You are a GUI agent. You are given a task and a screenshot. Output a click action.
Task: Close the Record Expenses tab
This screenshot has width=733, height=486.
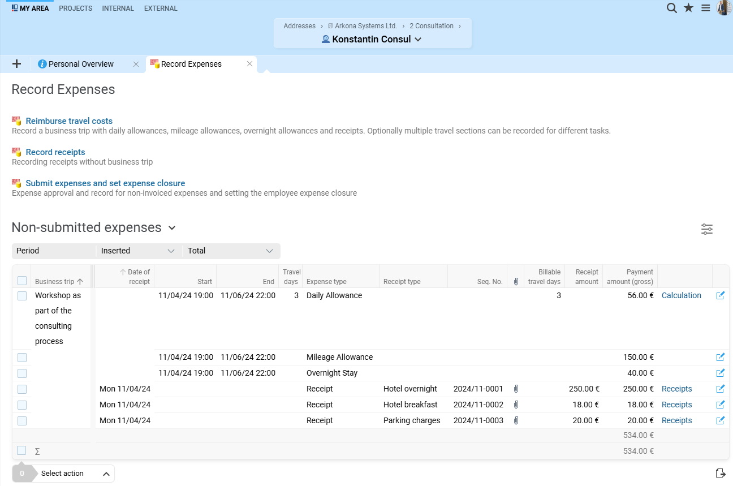249,64
